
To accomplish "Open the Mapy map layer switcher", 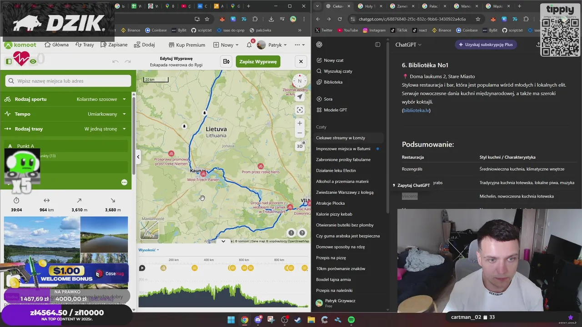I will click(x=149, y=230).
